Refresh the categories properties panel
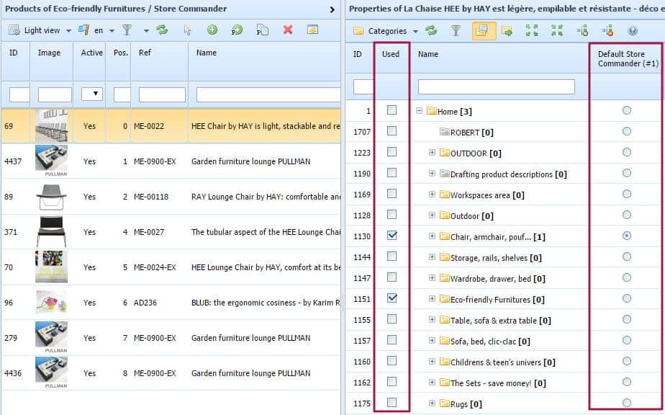The width and height of the screenshot is (665, 415). [x=431, y=31]
